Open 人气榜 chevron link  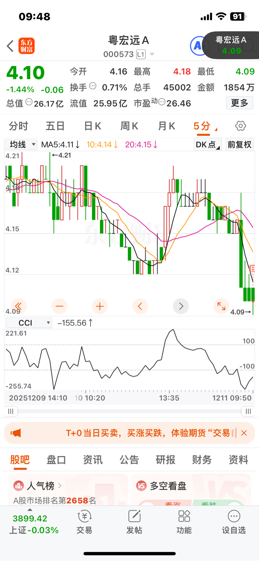pyautogui.click(x=60, y=486)
